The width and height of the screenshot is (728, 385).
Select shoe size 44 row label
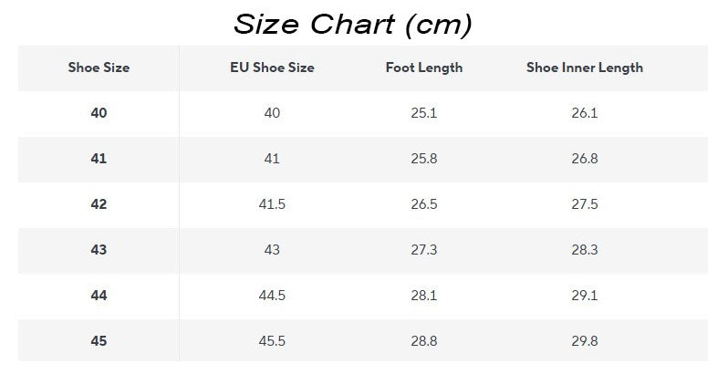(x=99, y=295)
